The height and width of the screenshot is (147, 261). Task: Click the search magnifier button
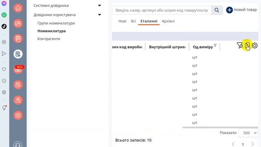click(x=217, y=10)
